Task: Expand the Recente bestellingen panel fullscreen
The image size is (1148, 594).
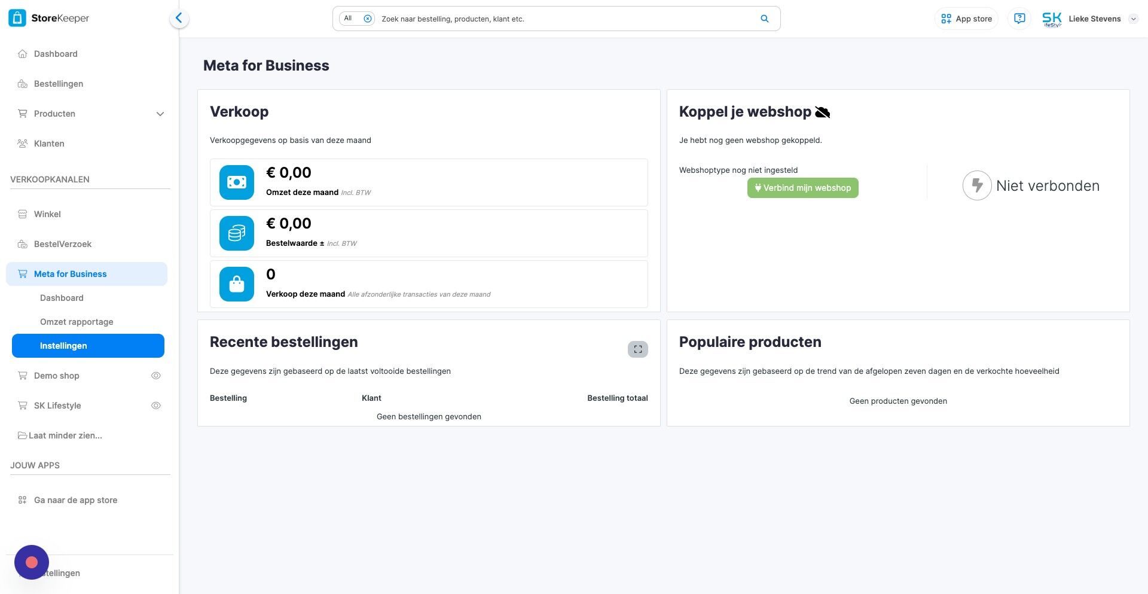Action: 638,349
